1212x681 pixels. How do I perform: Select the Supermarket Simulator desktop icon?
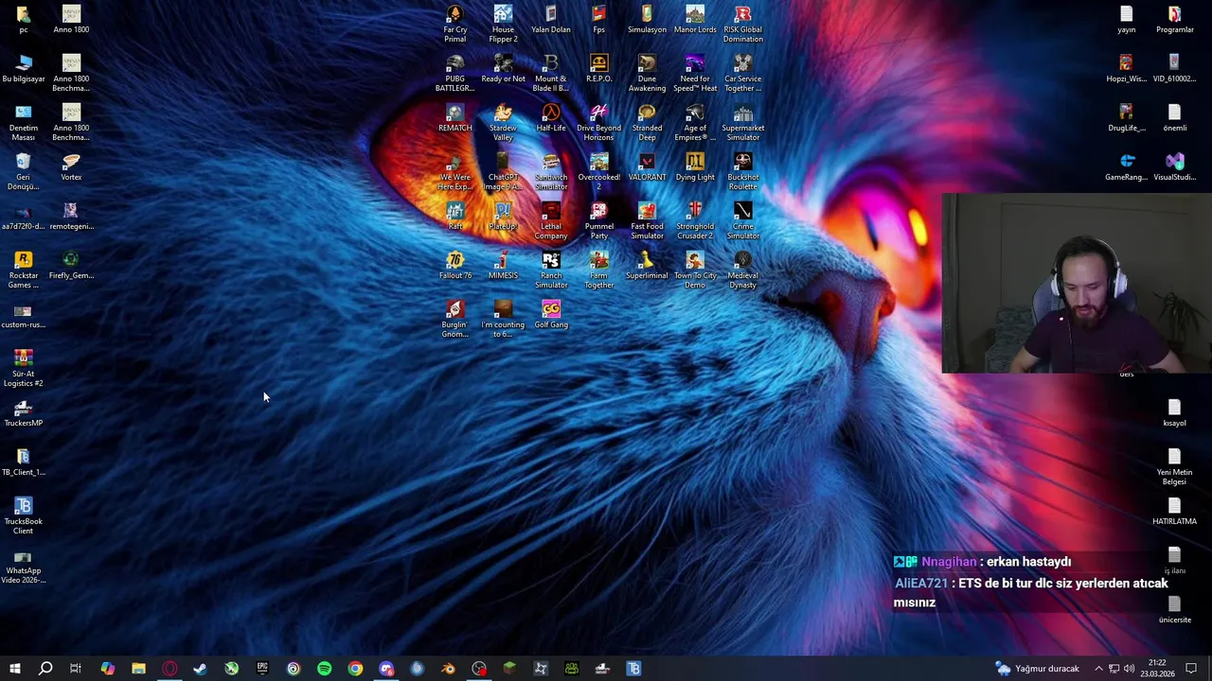point(743,122)
